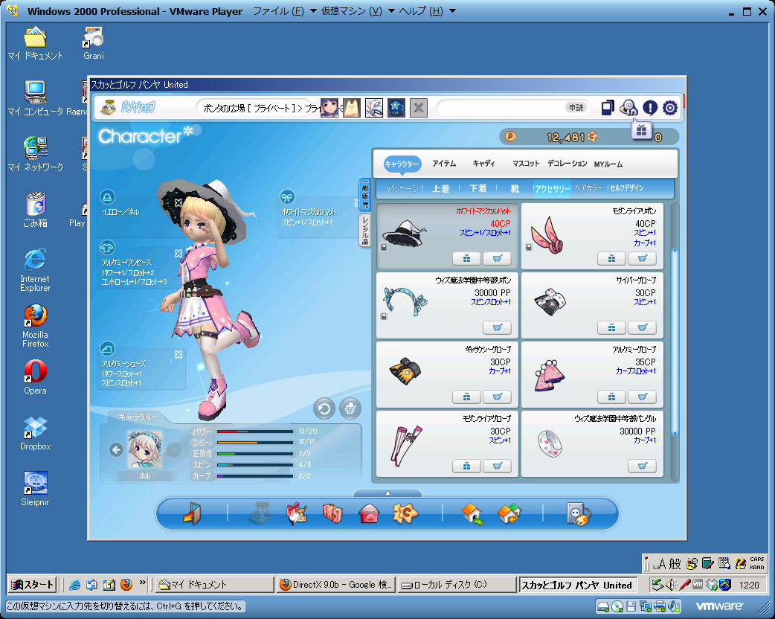The image size is (775, 619).
Task: Click the ネル character portrait thumbnail
Action: click(x=145, y=449)
